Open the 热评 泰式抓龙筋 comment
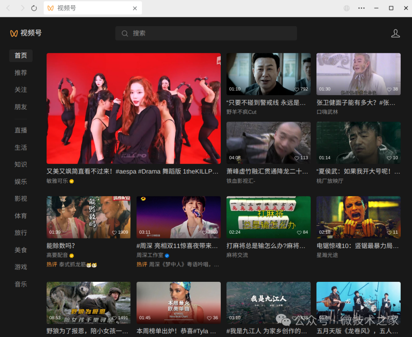Viewport: 412px width, 337px height. (x=72, y=264)
